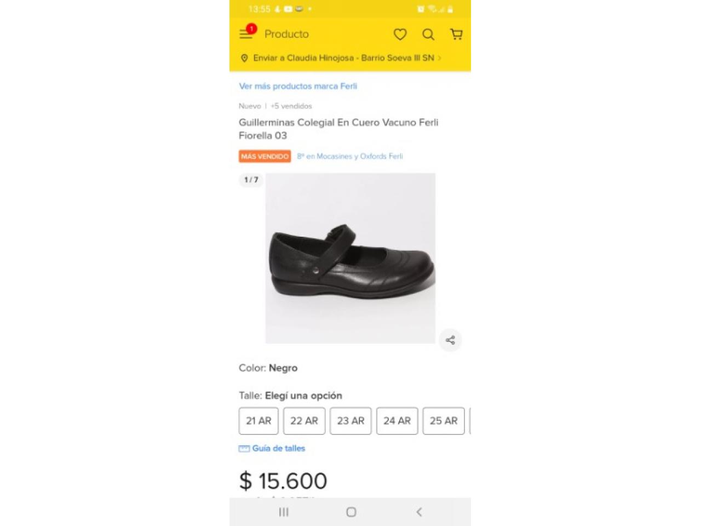Expand delivery address chevron after Barrio Soeva

[439, 58]
